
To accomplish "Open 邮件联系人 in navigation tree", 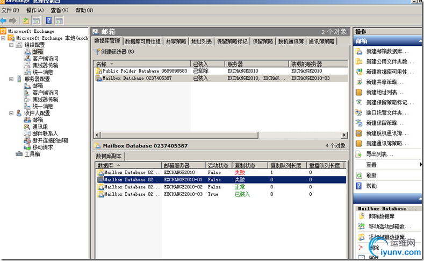I will pos(45,133).
